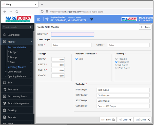Click the MARG BOOKS logo in sidebar
Viewport: 154px width, 125px height.
18,19
